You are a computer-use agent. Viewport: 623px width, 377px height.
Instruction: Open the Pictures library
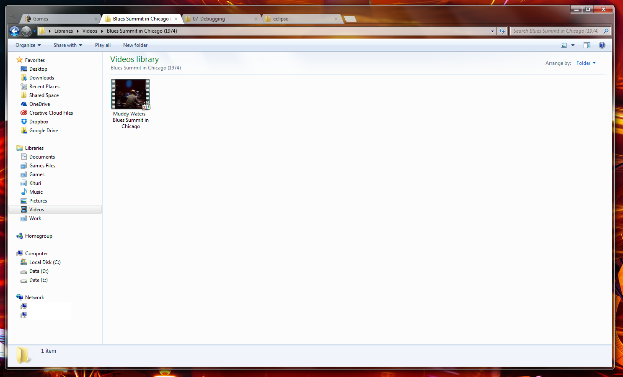[x=38, y=201]
